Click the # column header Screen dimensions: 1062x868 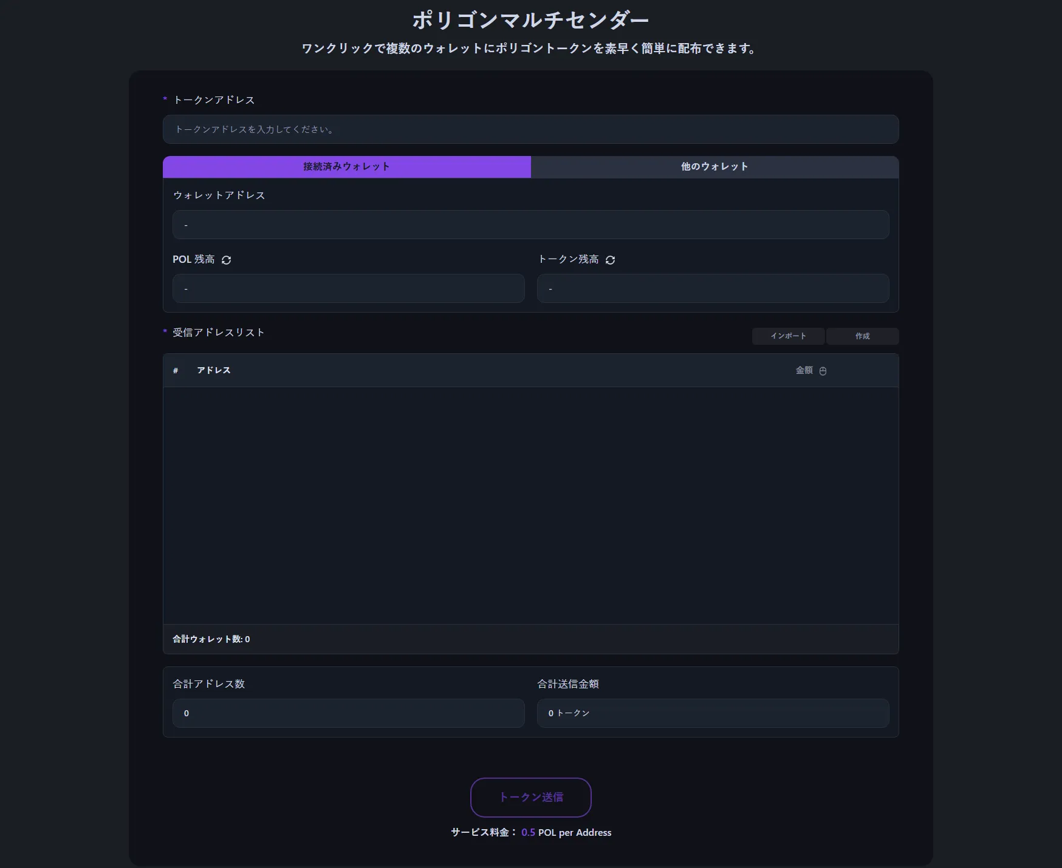(176, 370)
